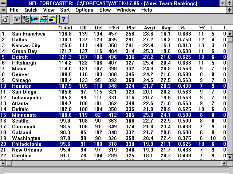Click the floppy disk export icon
The height and width of the screenshot is (174, 233).
tap(35, 19)
